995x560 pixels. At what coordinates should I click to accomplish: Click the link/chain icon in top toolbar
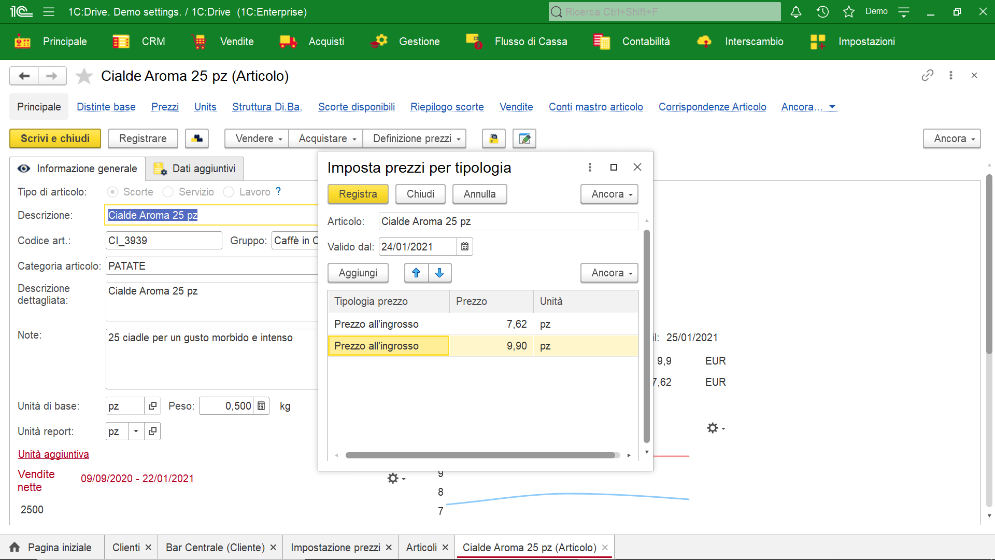[x=927, y=75]
